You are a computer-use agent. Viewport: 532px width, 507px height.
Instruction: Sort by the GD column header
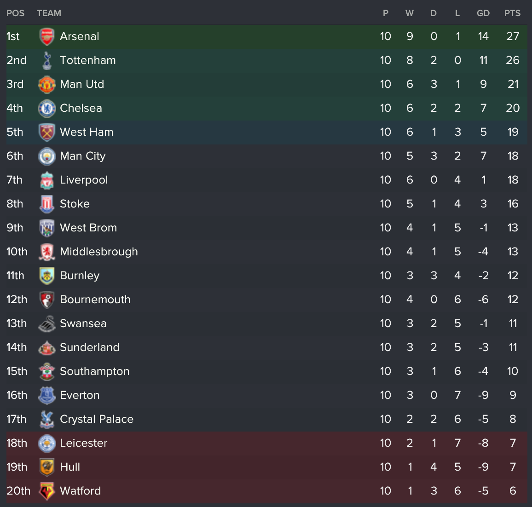pos(483,13)
